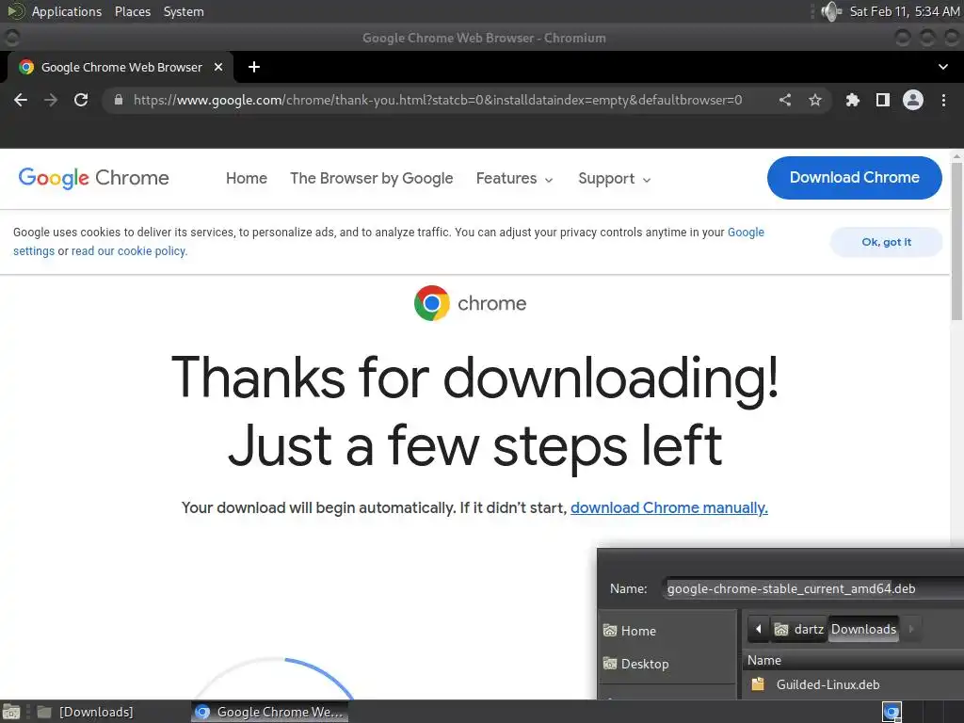The width and height of the screenshot is (964, 723).
Task: Bookmark this page with the star icon
Action: point(814,100)
